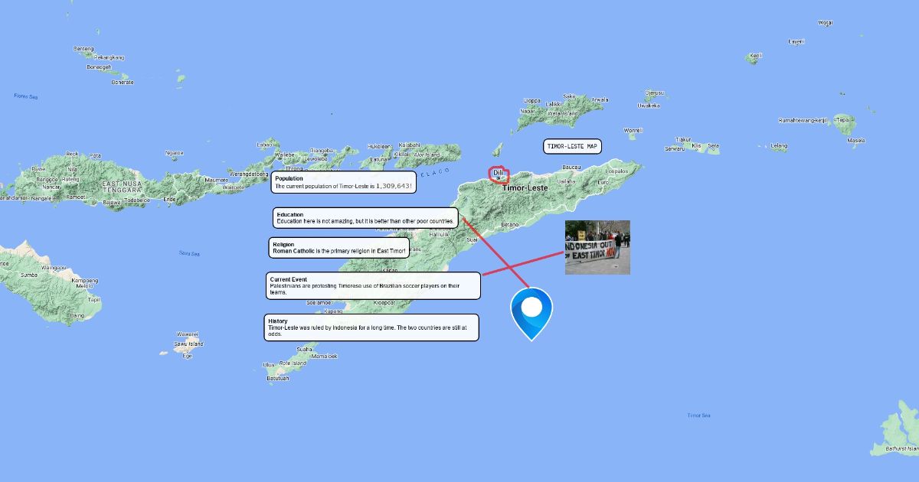Click the Religion info box

(339, 247)
